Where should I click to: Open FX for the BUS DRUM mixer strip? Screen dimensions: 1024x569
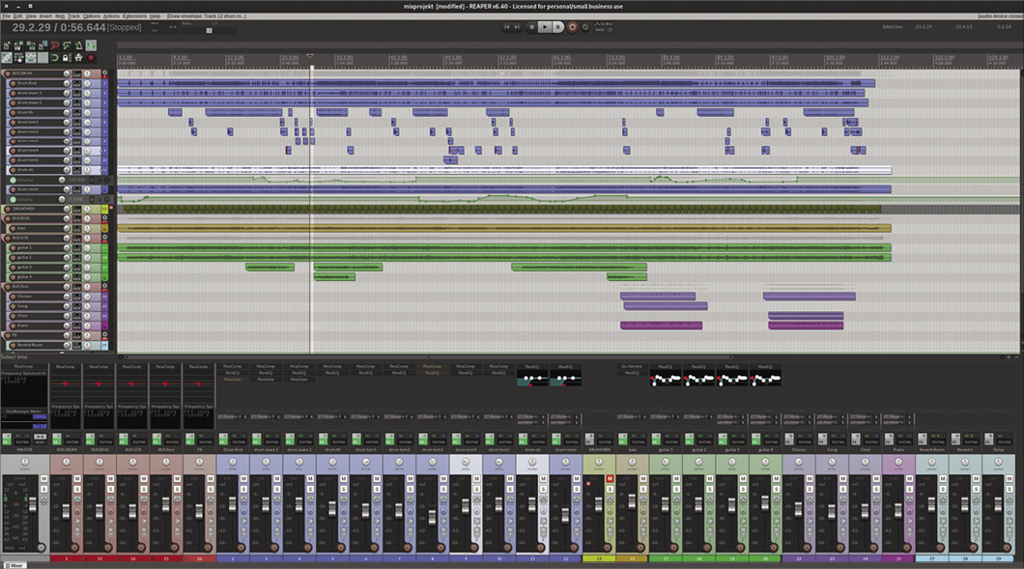pos(57,440)
